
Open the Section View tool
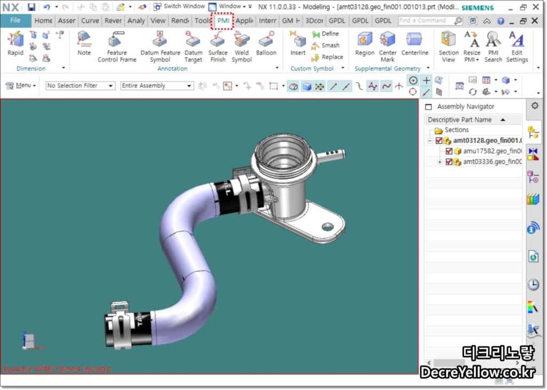448,46
